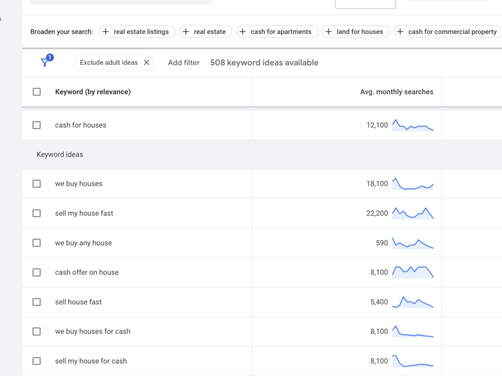Select the 'we buy any house' checkbox
Screen dimensions: 502x376
click(x=37, y=243)
